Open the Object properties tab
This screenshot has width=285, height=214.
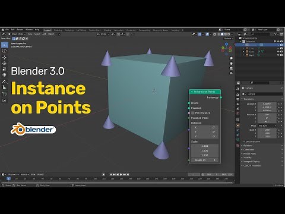(237, 125)
